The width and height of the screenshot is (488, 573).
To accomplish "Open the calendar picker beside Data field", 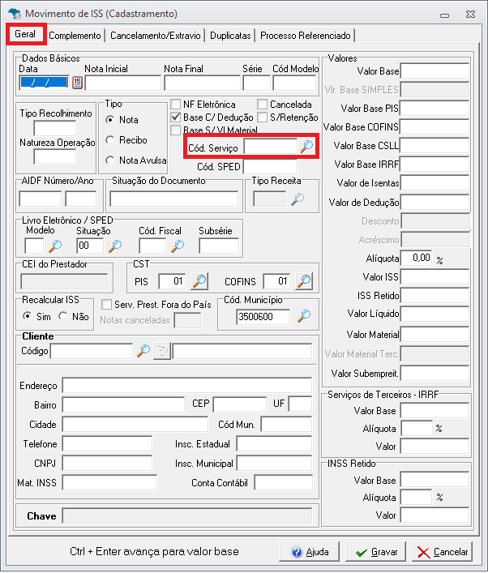I will (x=78, y=82).
